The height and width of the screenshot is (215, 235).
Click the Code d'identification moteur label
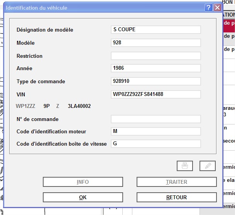(x=51, y=131)
